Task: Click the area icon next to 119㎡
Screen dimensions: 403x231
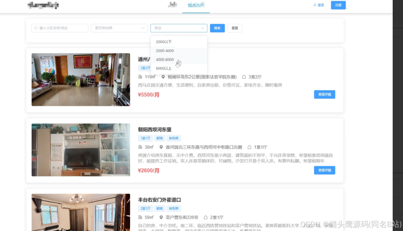Action: point(140,77)
